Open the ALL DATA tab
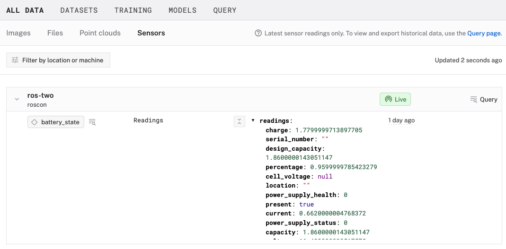Viewport: 506px width, 249px height. pyautogui.click(x=25, y=10)
